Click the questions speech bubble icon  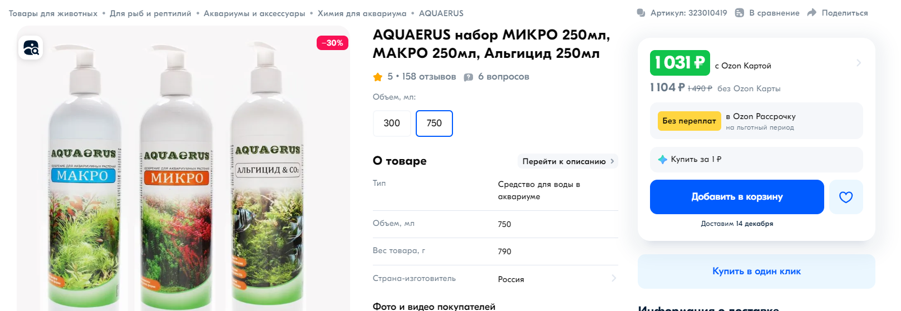[x=469, y=77]
